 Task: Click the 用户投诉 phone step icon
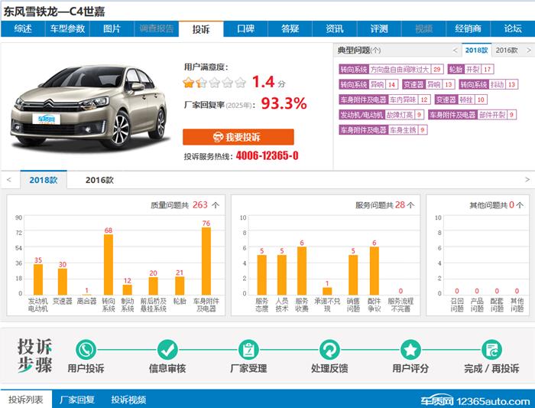pos(86,350)
